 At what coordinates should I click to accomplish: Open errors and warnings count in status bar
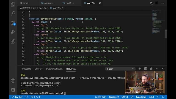pyautogui.click(x=35, y=97)
